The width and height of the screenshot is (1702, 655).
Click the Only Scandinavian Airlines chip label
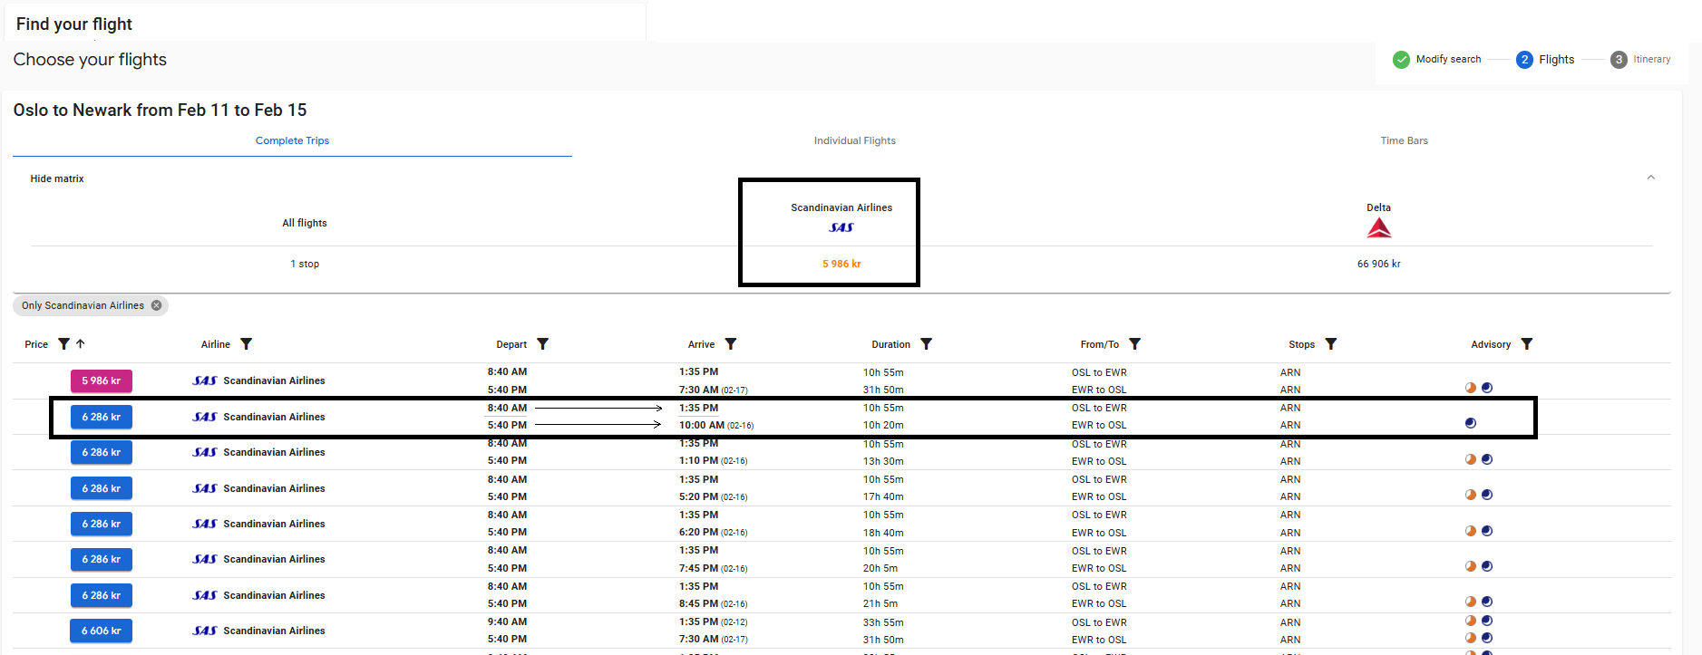coord(83,305)
